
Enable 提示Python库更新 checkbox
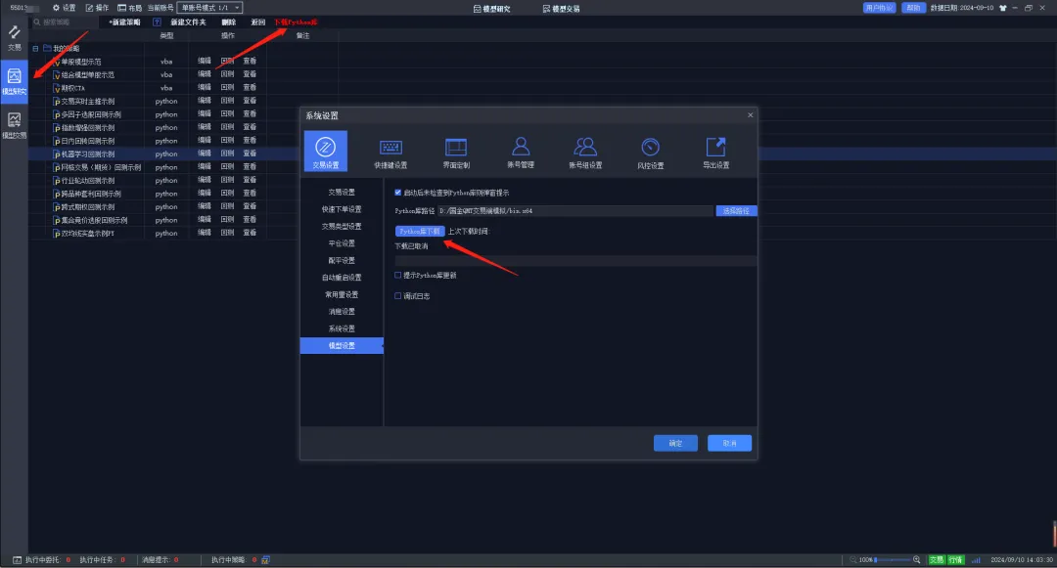coord(397,276)
